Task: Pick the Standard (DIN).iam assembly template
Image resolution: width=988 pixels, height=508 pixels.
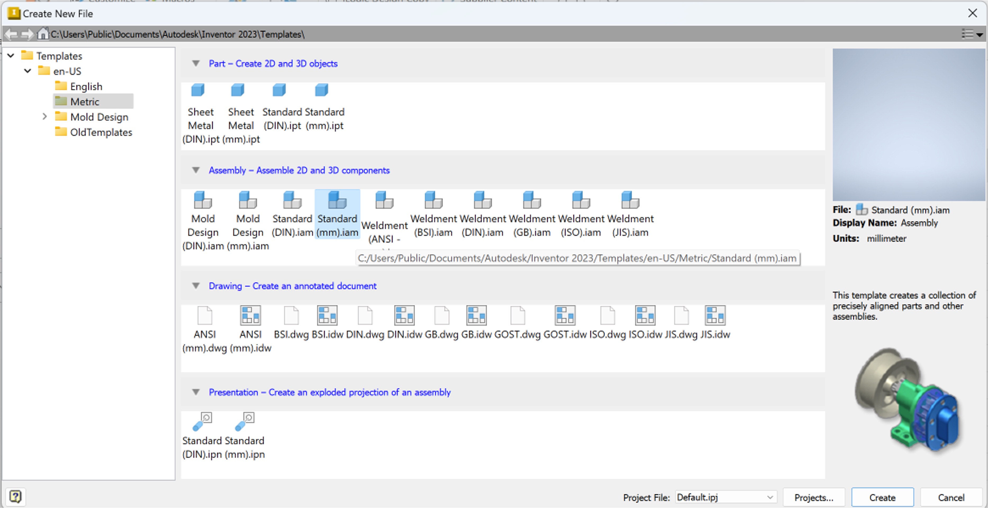Action: coord(292,214)
